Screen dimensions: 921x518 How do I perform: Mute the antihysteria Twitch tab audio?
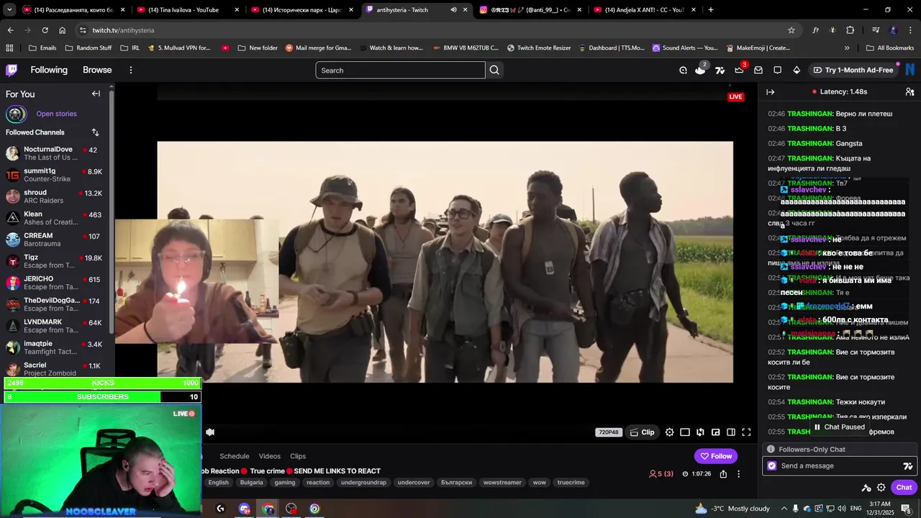click(x=453, y=10)
